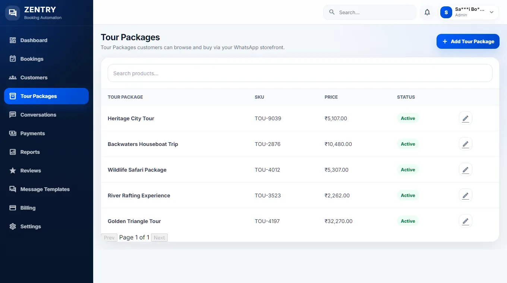Click River Rafting Experience name
Viewport: 507px width, 283px height.
click(139, 195)
